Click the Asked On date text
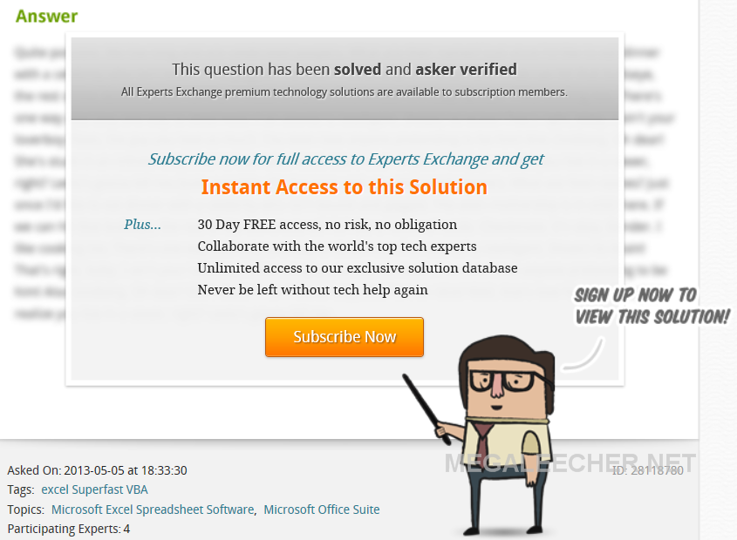Image resolution: width=737 pixels, height=540 pixels. 98,470
